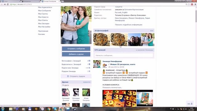Click the browser back arrow
Screen dimensions: 197x111
2,4
